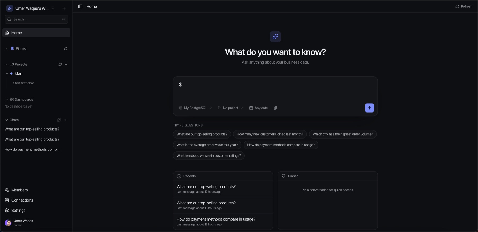The width and height of the screenshot is (478, 232).
Task: Click the calendar icon beside Any date
Action: (251, 108)
